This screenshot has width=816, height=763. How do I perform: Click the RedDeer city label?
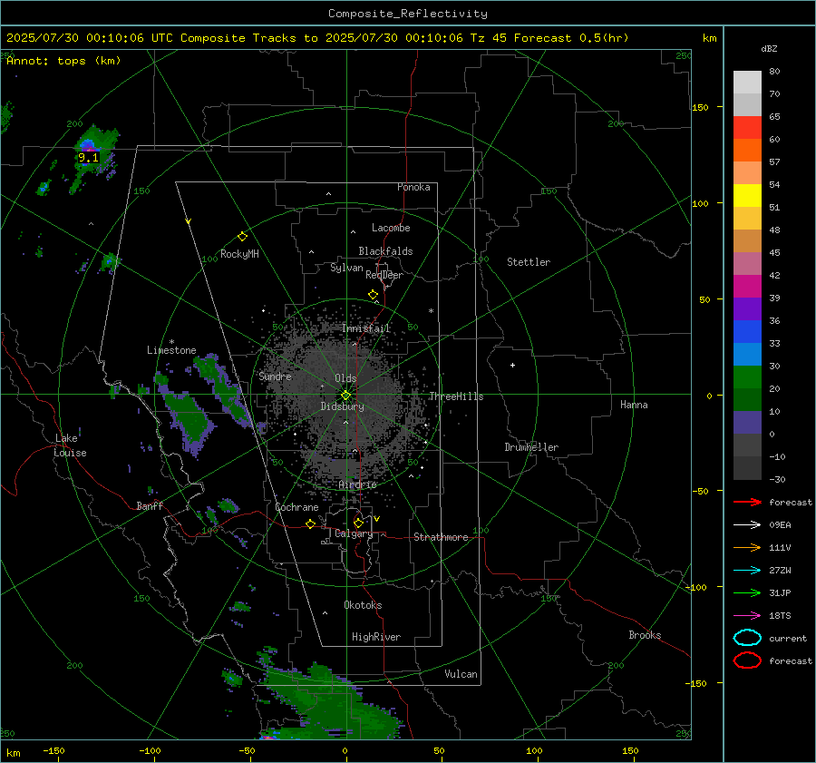[384, 275]
